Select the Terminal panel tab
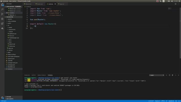 coord(50,75)
